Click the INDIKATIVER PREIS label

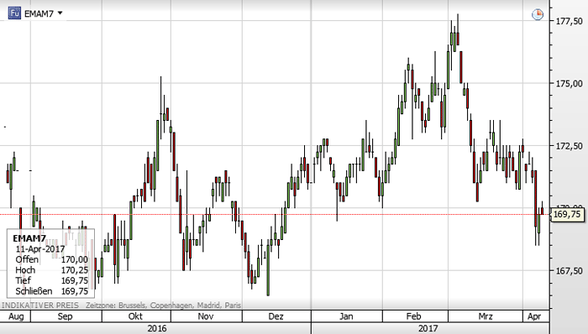40,305
